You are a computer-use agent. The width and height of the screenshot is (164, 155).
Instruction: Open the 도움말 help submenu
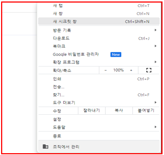99,127
